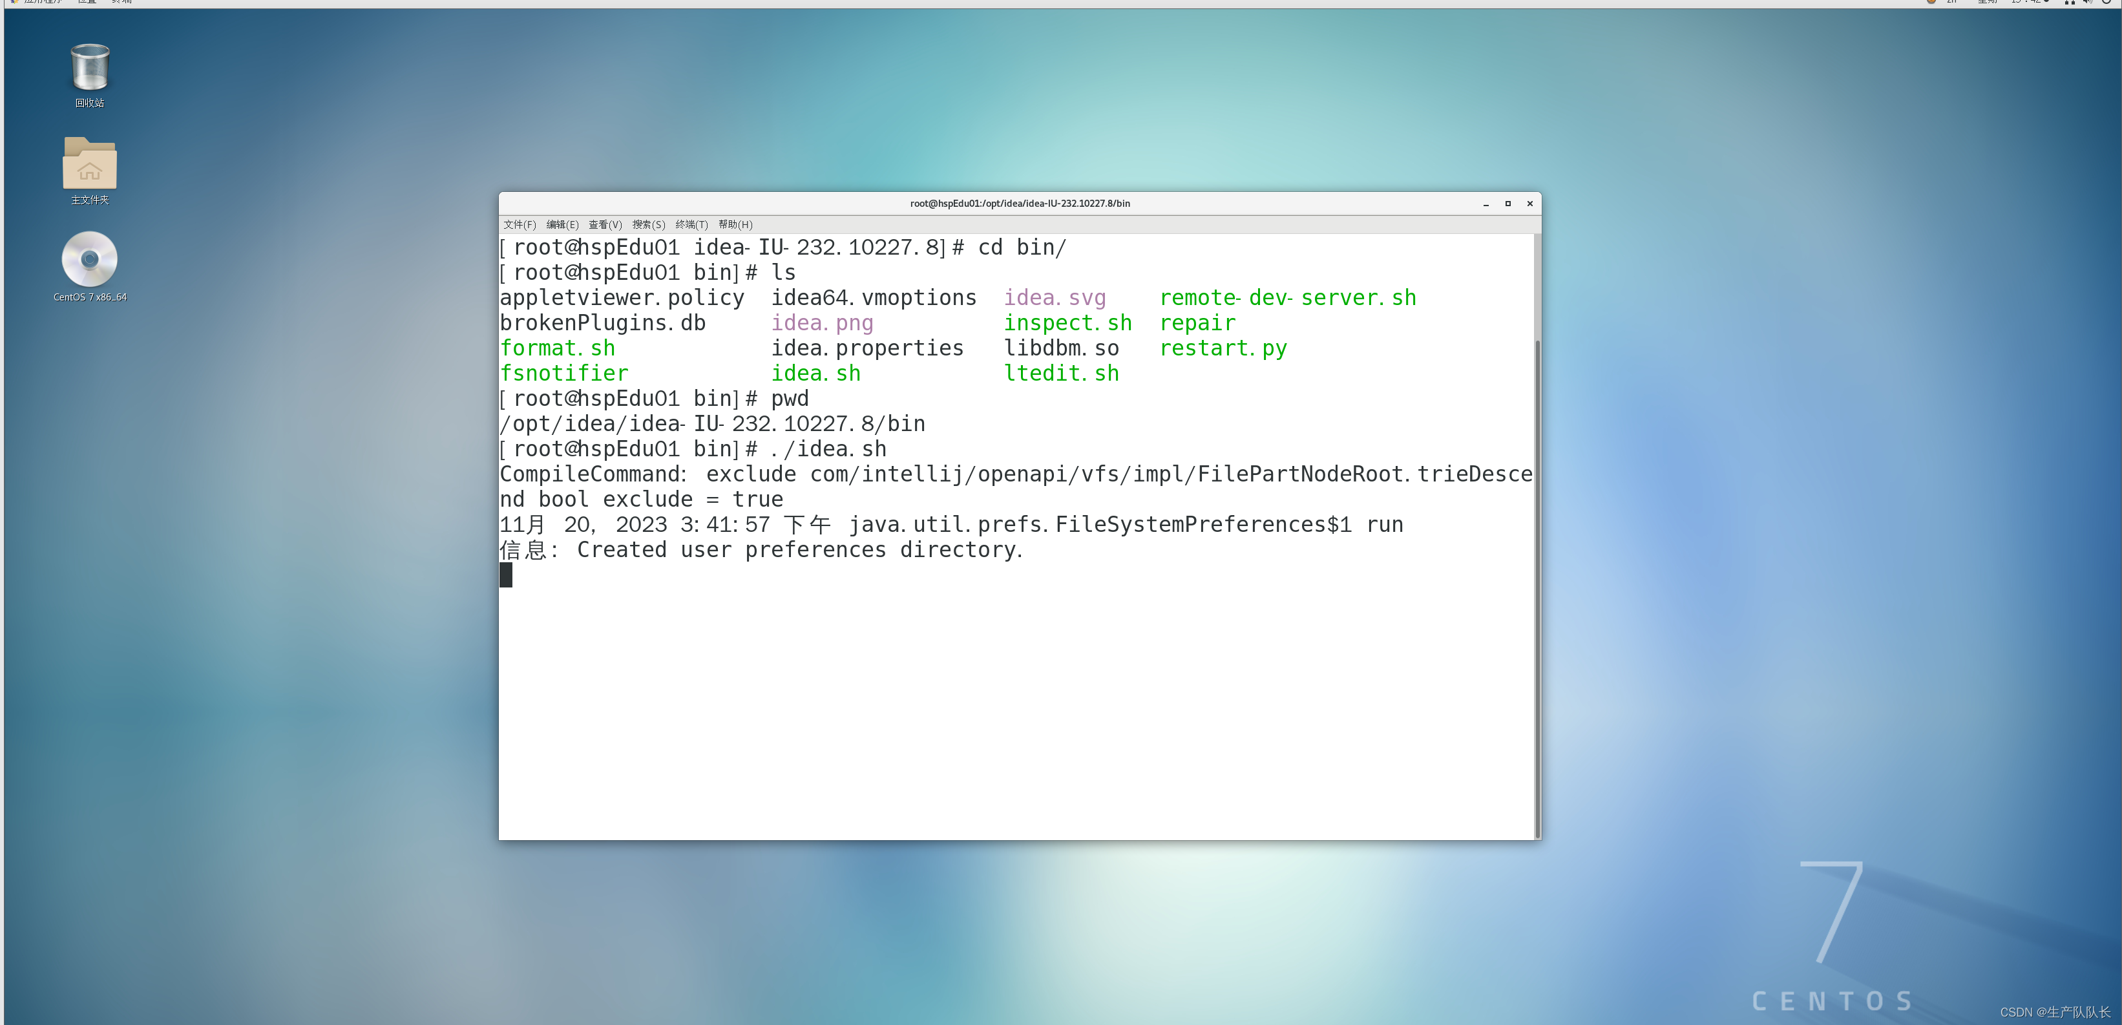2122x1025 pixels.
Task: Click 'brokenPlugins.db' file name
Action: click(603, 323)
